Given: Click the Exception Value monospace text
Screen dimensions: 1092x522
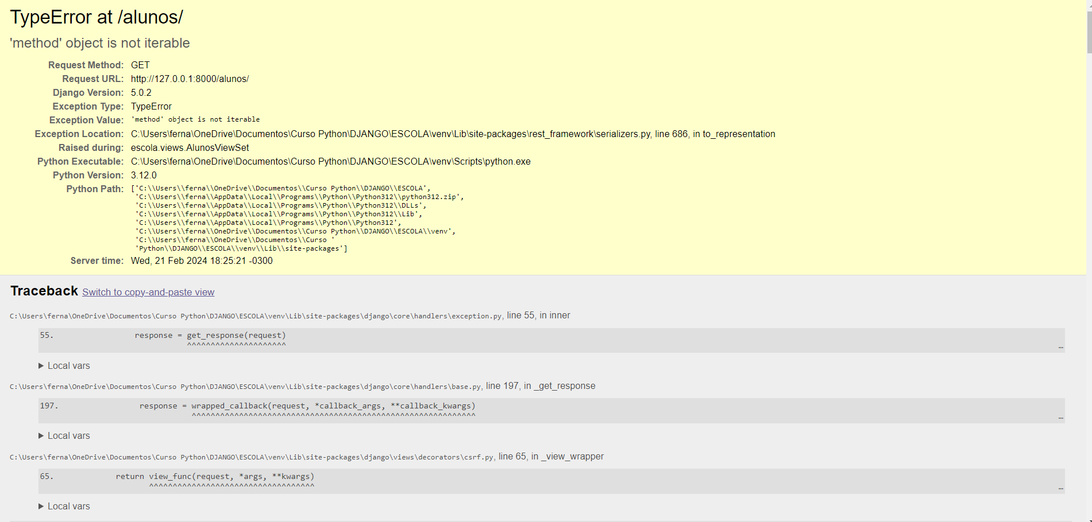Looking at the screenshot, I should click(x=195, y=119).
